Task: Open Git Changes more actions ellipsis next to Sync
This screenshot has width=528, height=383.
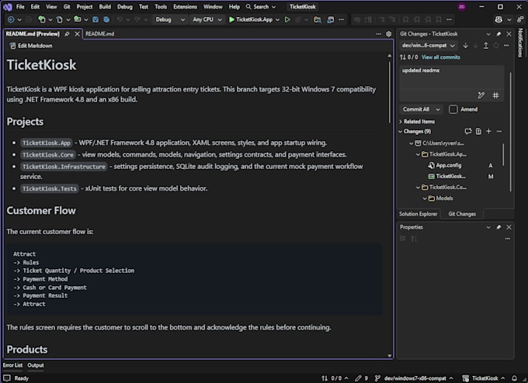Action: coord(506,46)
